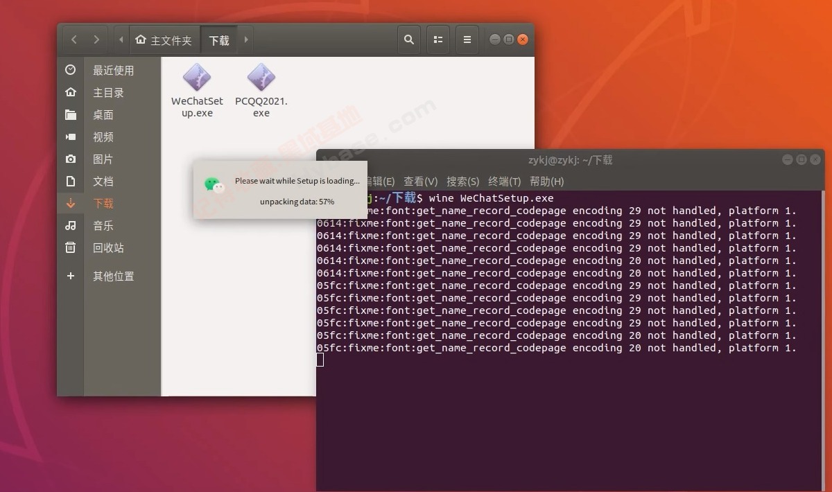Click the home icon in sidebar

point(70,92)
